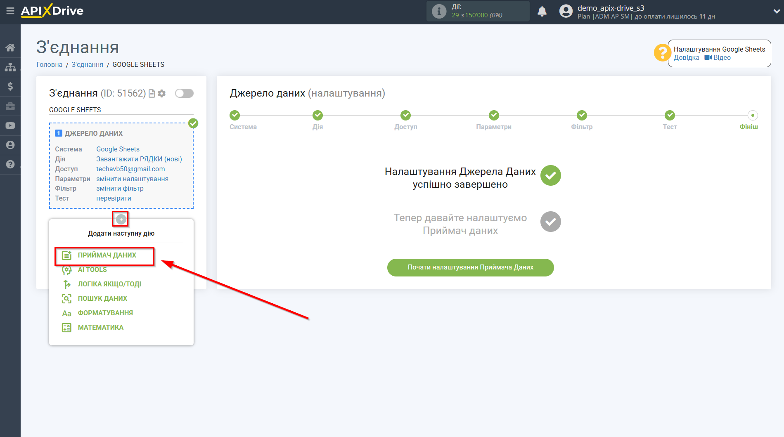Screen dimensions: 784x437
Task: Open the notifications bell
Action: 542,12
